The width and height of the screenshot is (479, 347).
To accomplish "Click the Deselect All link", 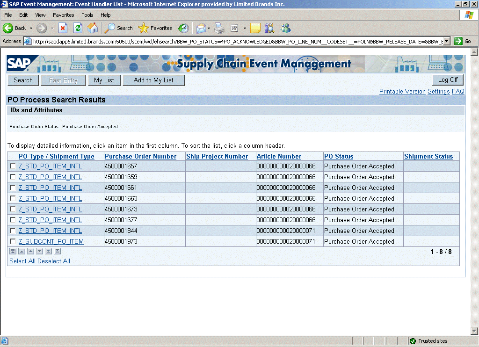I will point(54,261).
